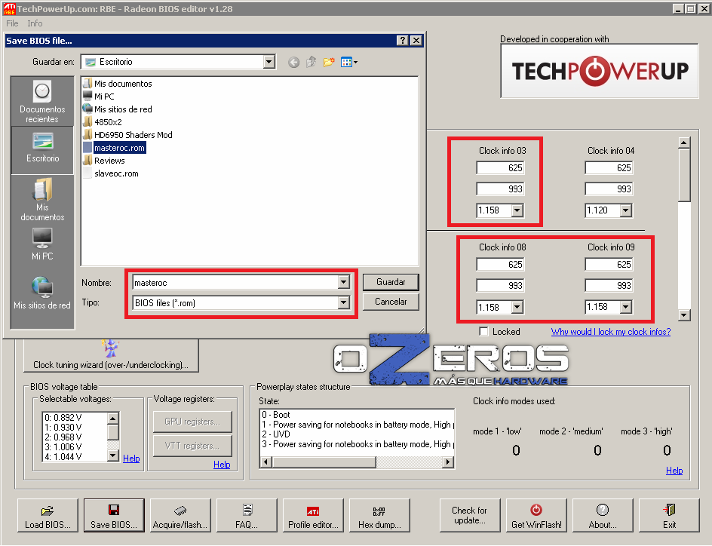The height and width of the screenshot is (546, 712).
Task: Select 'Mis documentos' in file list
Action: click(118, 84)
